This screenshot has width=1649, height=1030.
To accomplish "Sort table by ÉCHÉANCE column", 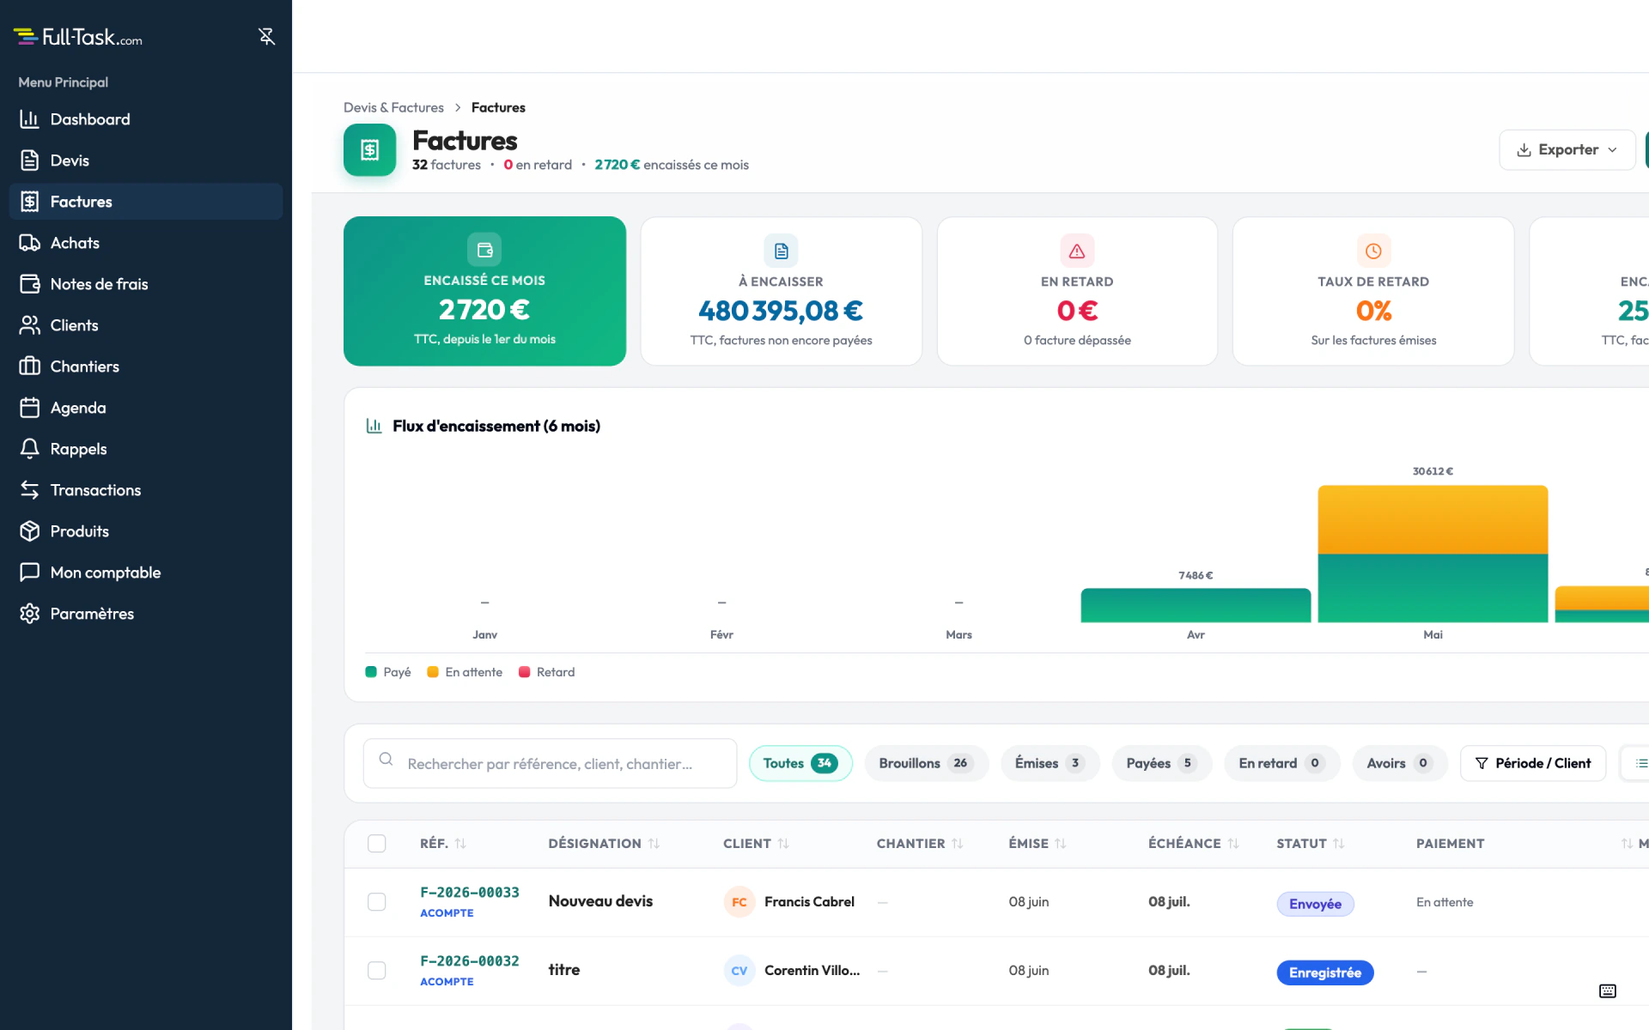I will pos(1194,844).
